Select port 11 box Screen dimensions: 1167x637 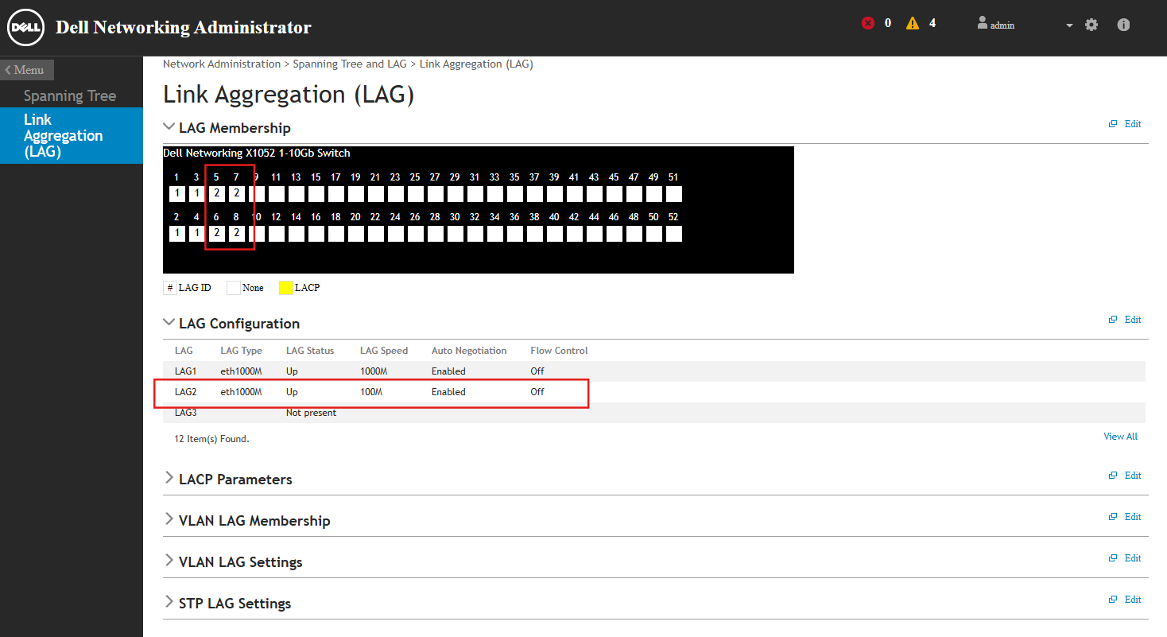pyautogui.click(x=276, y=193)
